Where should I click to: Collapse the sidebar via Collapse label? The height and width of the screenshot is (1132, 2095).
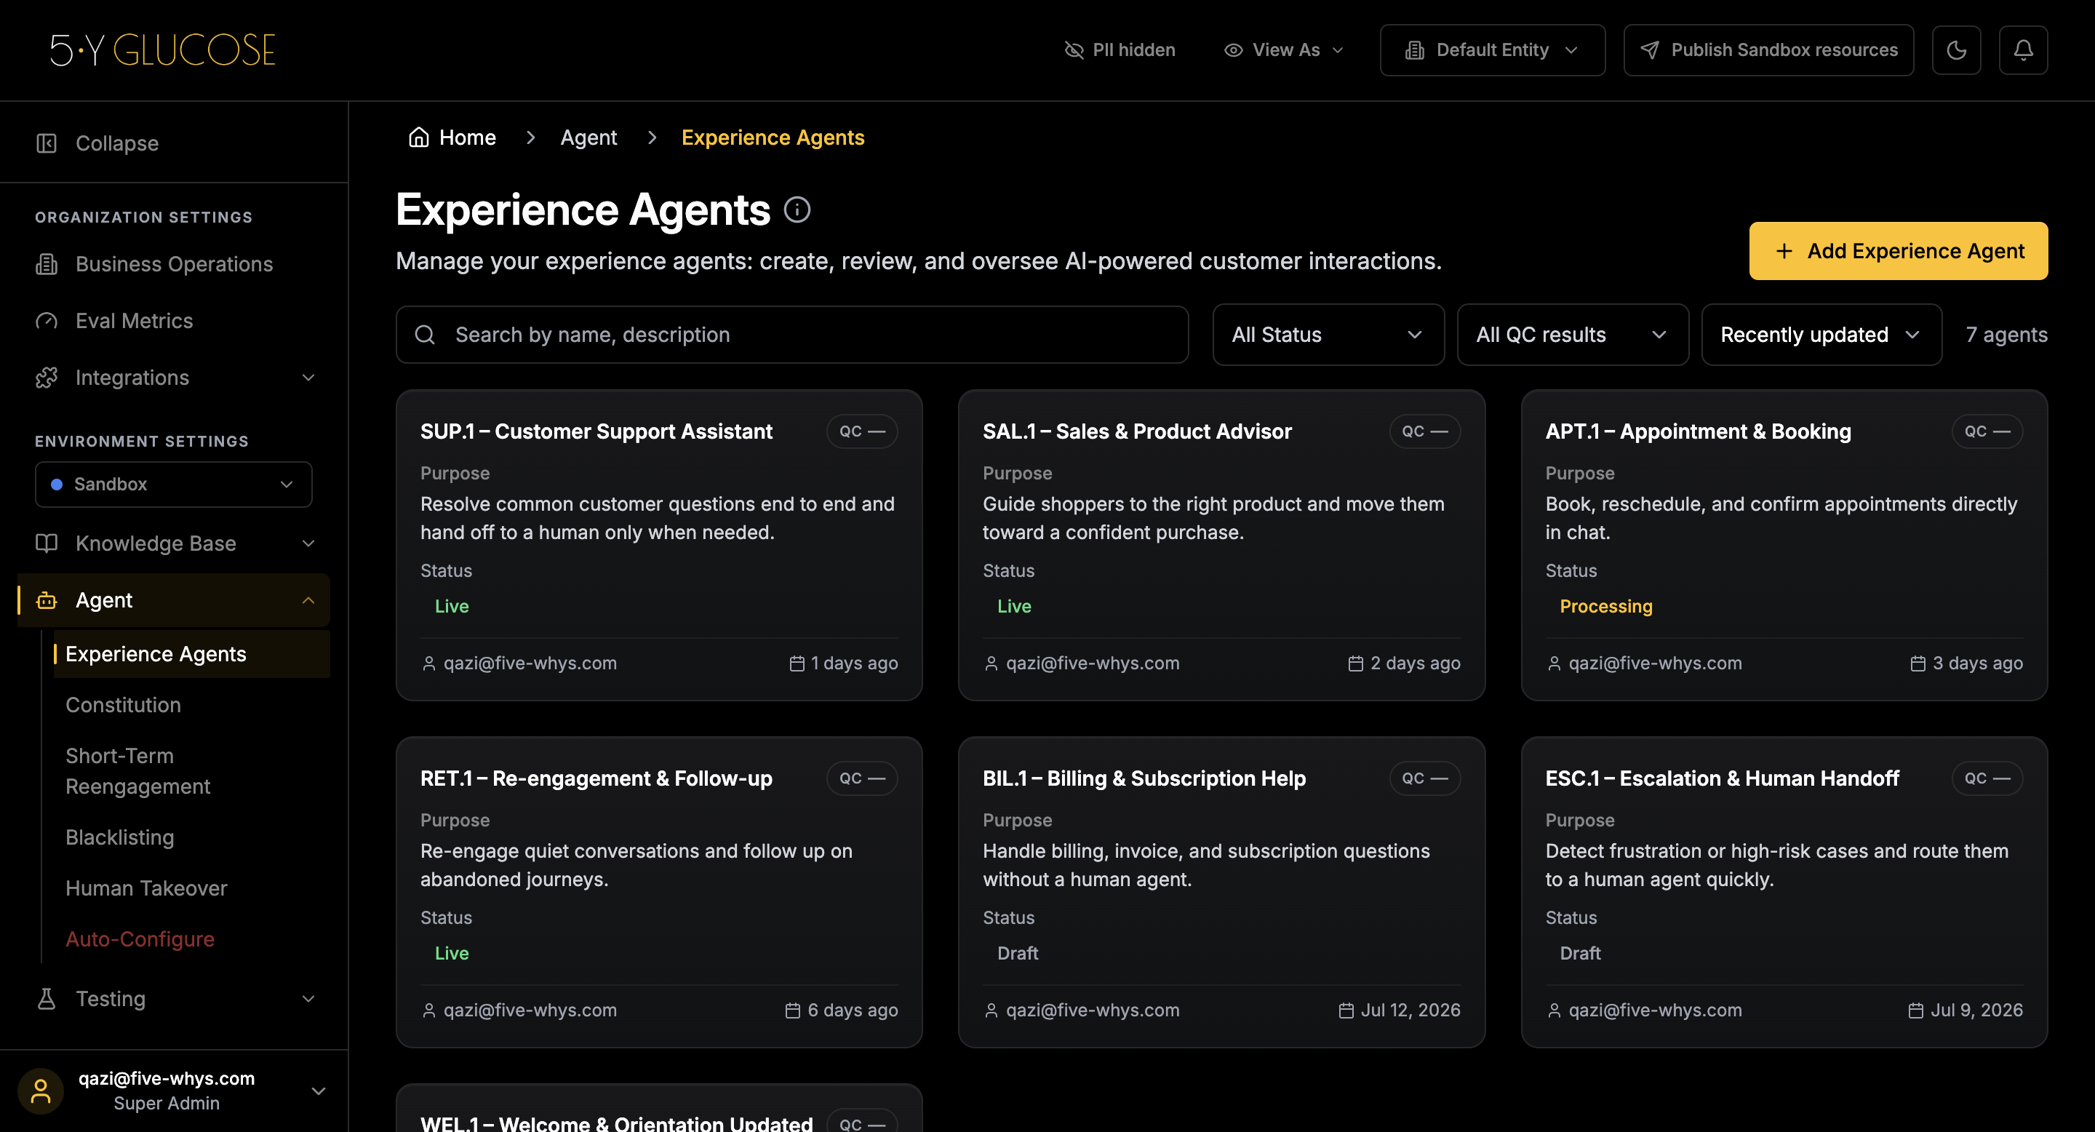pos(117,143)
